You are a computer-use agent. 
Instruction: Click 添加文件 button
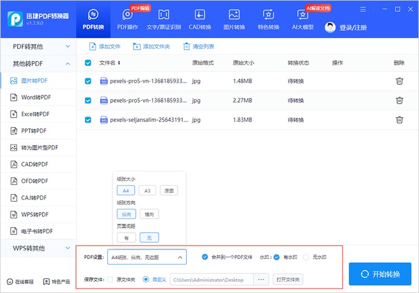(105, 46)
